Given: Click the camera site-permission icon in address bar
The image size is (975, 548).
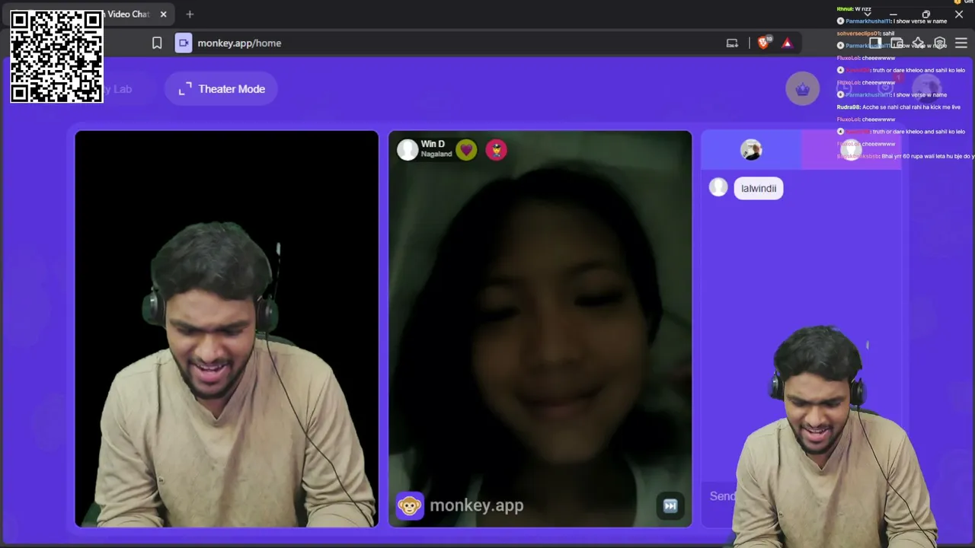Looking at the screenshot, I should point(184,43).
